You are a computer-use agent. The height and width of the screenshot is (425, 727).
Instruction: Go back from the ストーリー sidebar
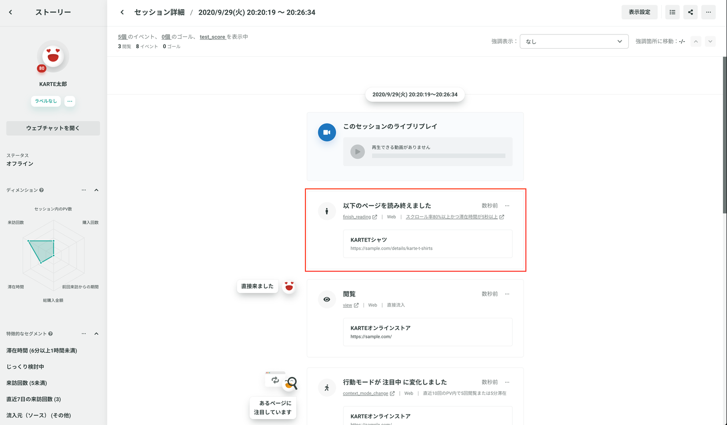10,12
